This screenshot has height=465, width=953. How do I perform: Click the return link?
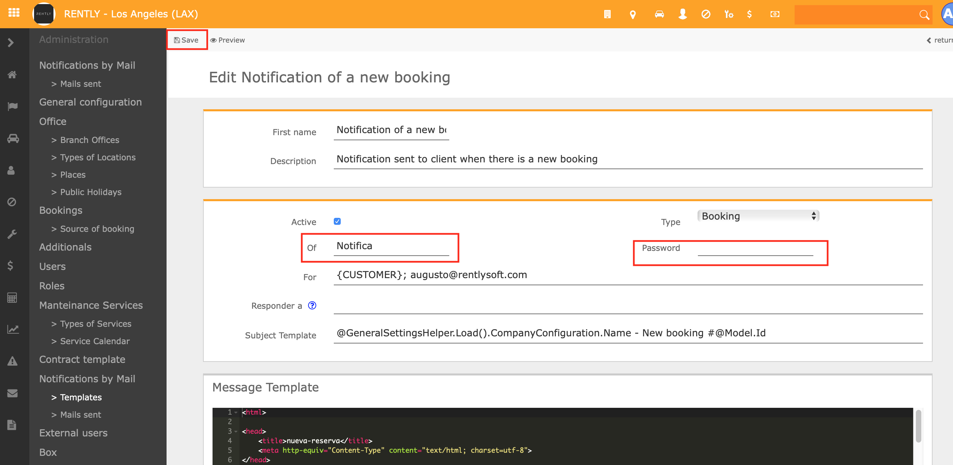pyautogui.click(x=940, y=40)
